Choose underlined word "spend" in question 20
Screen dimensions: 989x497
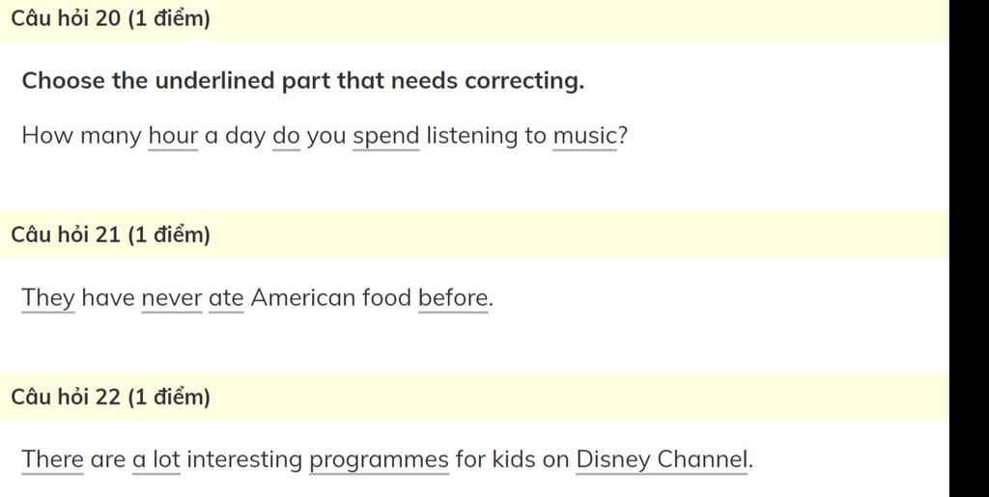[386, 137]
